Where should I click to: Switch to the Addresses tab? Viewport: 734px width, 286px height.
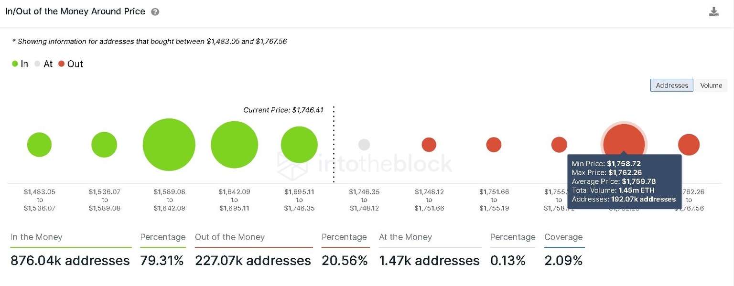671,85
